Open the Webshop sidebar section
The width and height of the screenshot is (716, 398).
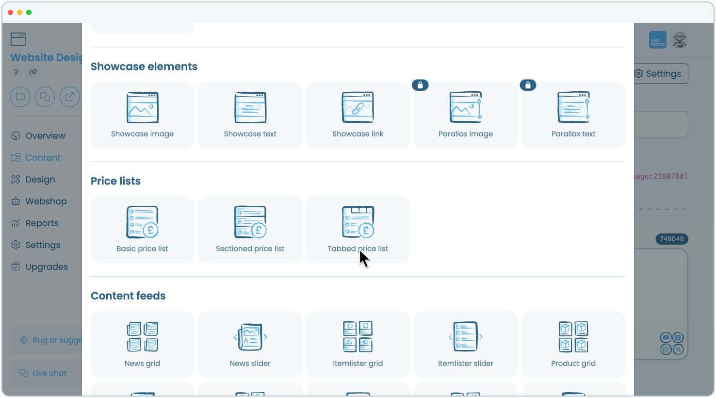tap(39, 201)
